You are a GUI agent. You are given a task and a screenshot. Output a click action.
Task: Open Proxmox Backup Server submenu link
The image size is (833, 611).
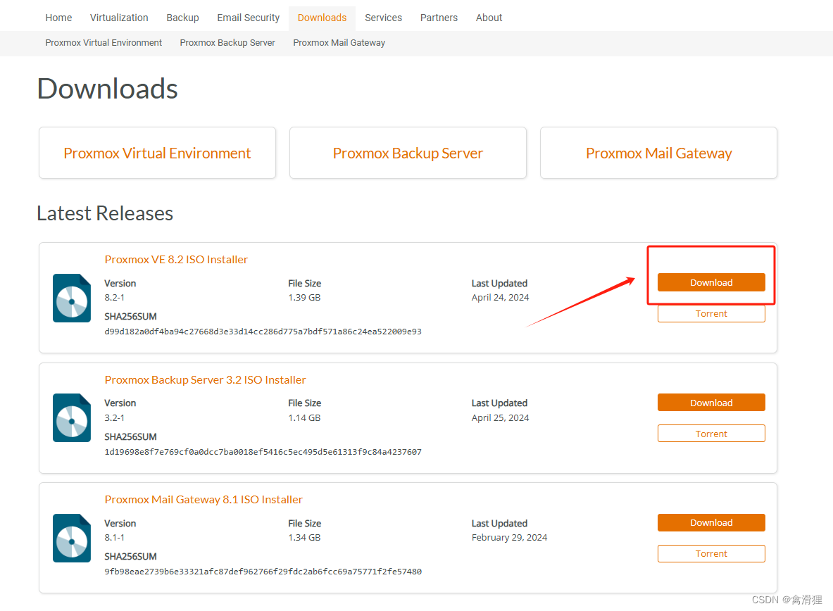click(227, 42)
